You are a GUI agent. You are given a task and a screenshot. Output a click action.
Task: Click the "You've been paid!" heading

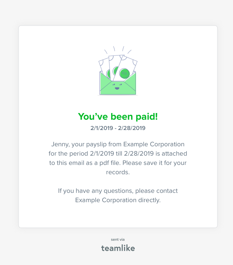[118, 117]
